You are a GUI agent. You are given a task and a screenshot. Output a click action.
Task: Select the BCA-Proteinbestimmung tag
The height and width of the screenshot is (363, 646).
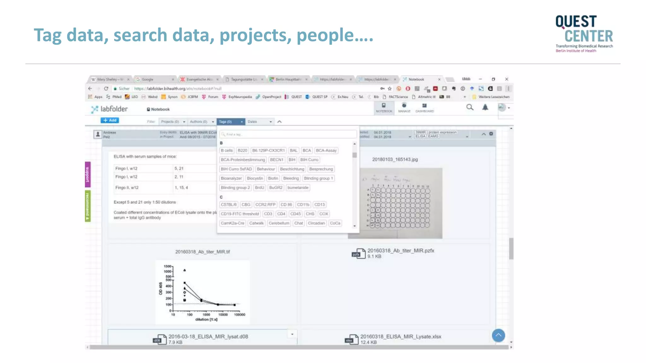(243, 160)
